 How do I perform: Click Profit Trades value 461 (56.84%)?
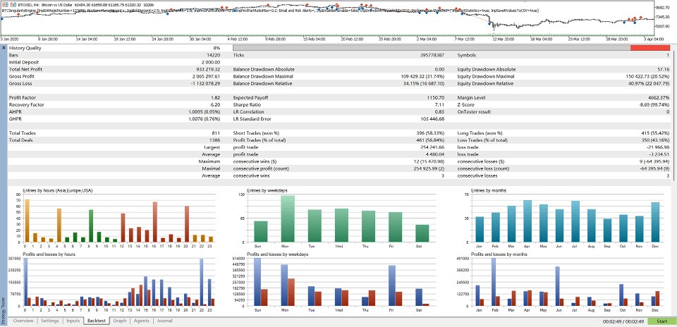pos(429,140)
